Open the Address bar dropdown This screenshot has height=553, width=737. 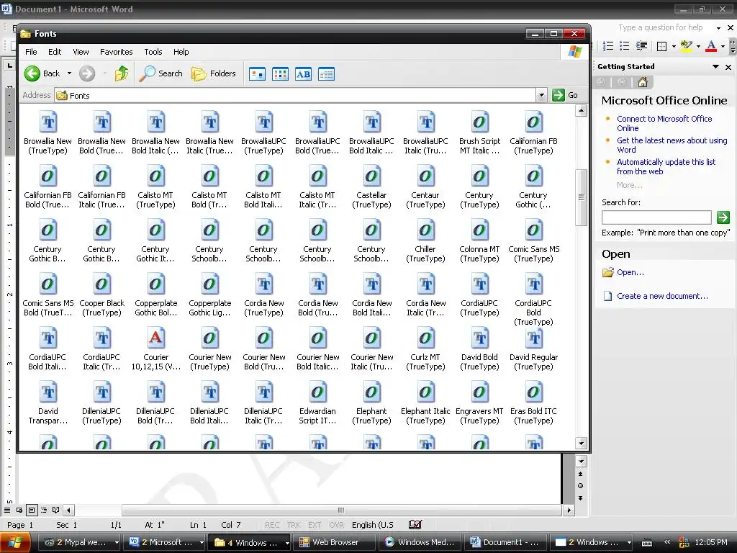tap(541, 96)
